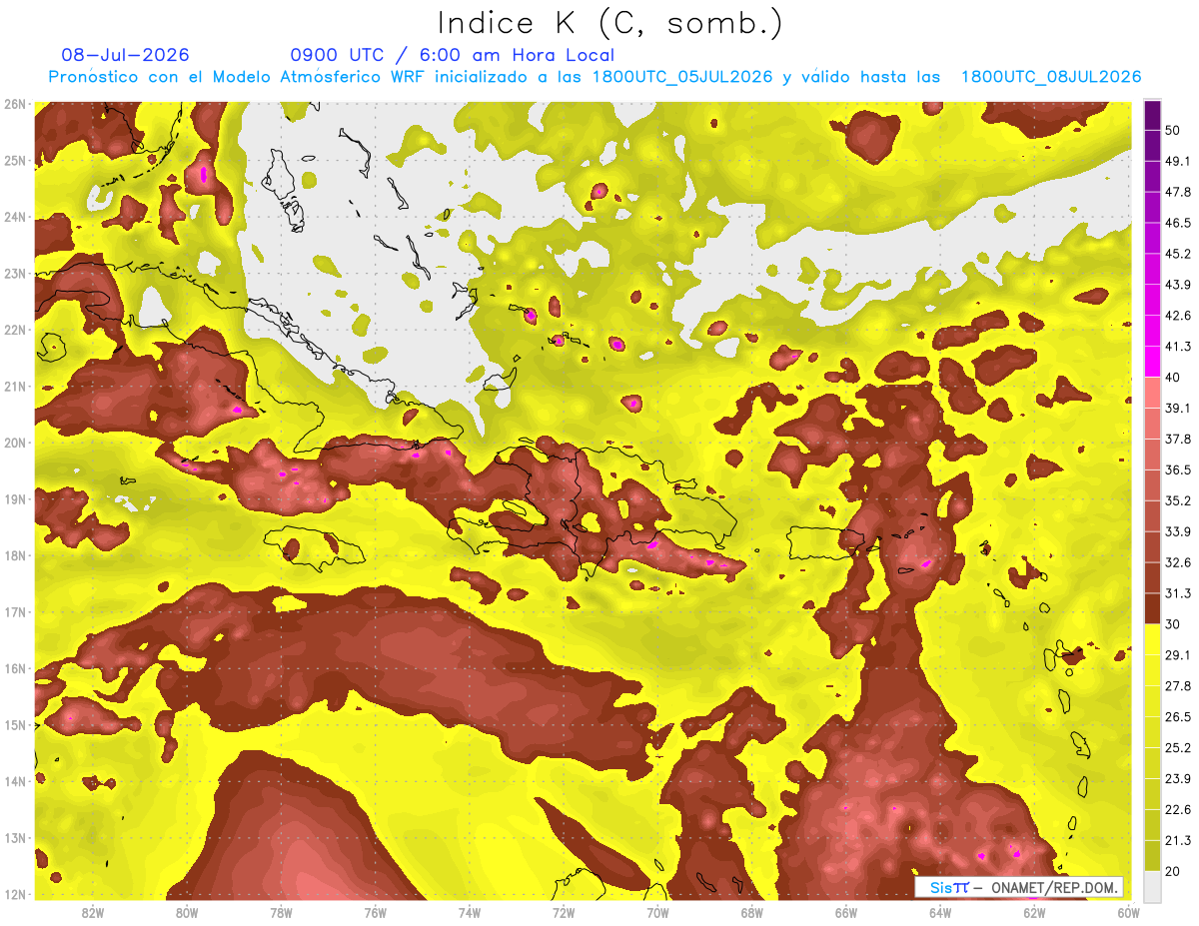Click the color bar value 39.1
Image resolution: width=1199 pixels, height=926 pixels.
1177,408
